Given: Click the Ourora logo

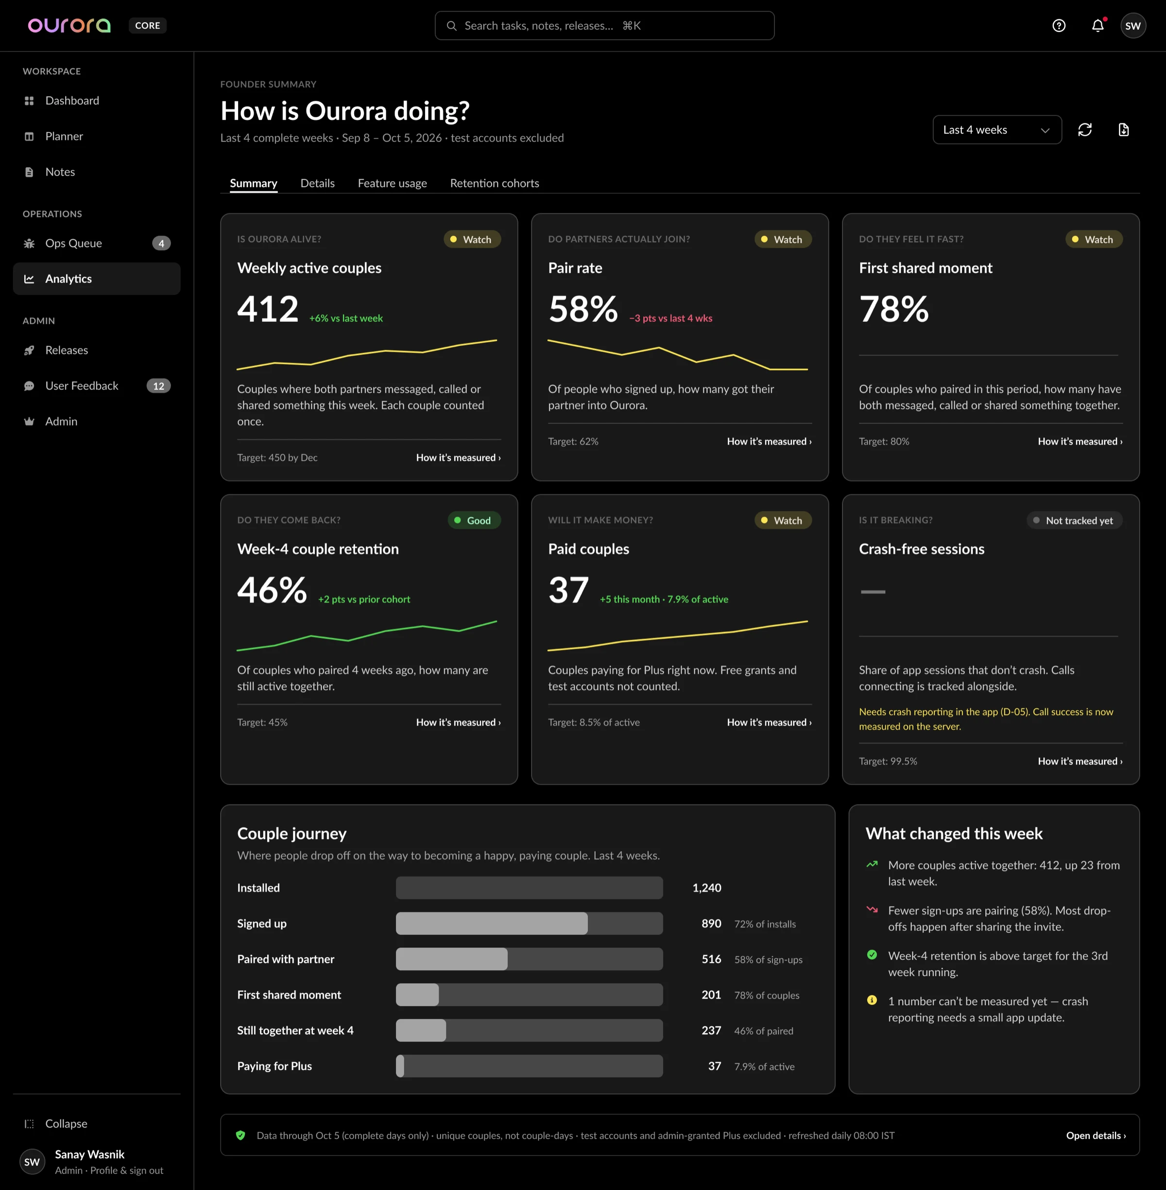Looking at the screenshot, I should [69, 25].
